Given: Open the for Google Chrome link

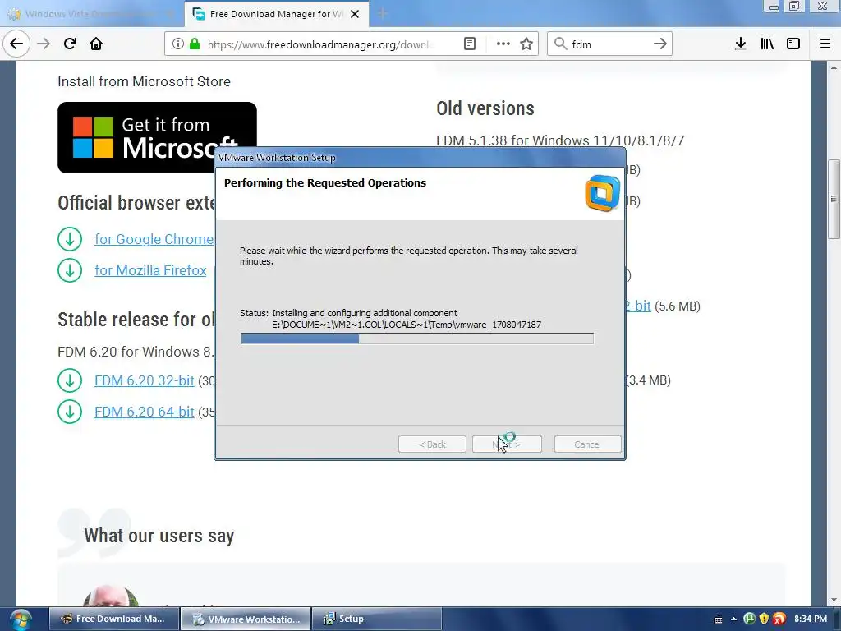Looking at the screenshot, I should pyautogui.click(x=154, y=239).
